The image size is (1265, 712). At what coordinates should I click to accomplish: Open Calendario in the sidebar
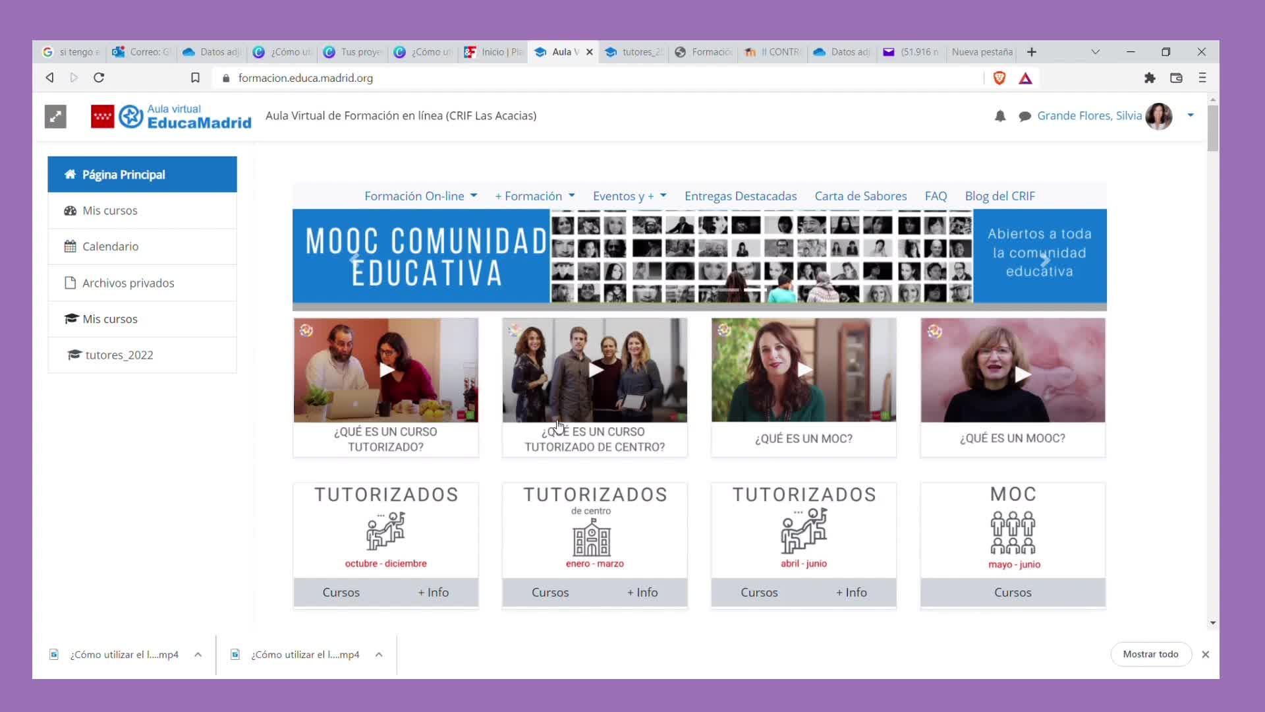point(110,247)
